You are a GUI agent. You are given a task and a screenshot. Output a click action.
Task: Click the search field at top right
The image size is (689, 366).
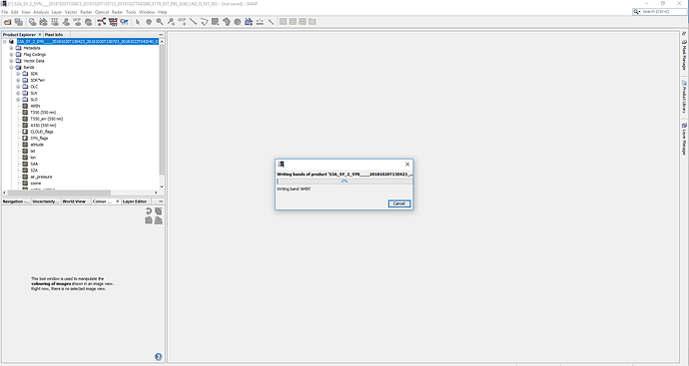tap(659, 11)
